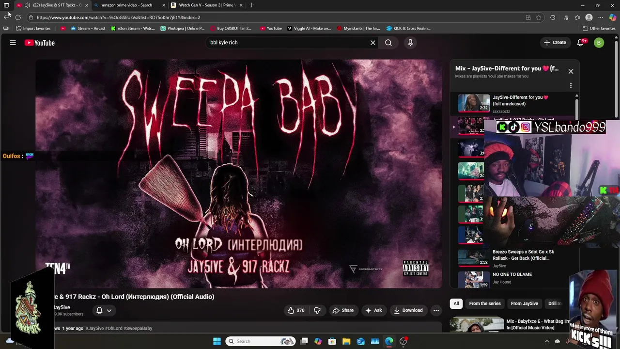Open Windows Start menu
This screenshot has height=349, width=620.
(x=217, y=341)
